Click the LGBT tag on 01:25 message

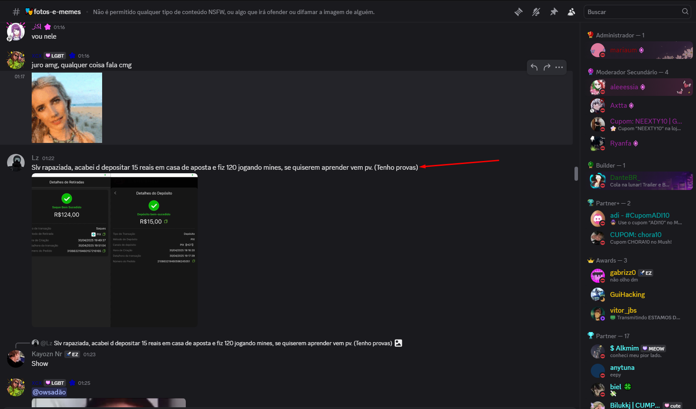[55, 383]
